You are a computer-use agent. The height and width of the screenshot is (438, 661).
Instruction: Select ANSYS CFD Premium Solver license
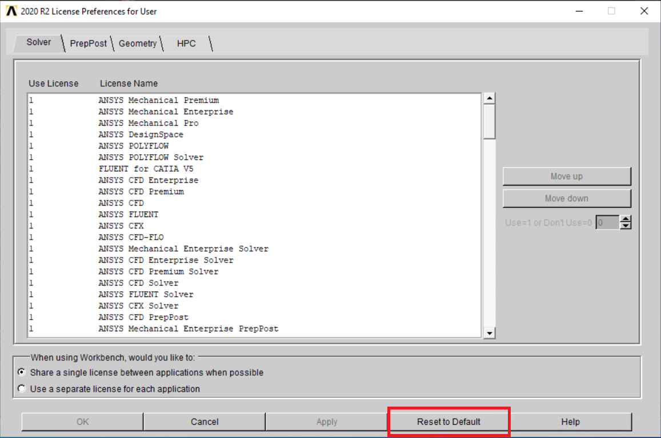[254, 271]
